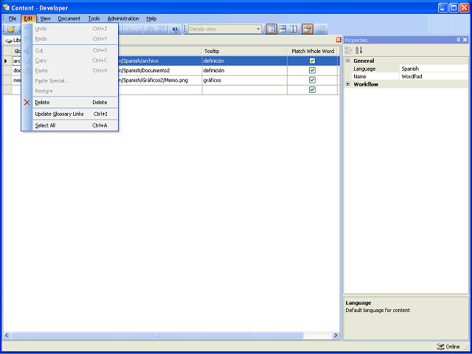Toggle Match Whole Word for archivo row

coord(312,60)
